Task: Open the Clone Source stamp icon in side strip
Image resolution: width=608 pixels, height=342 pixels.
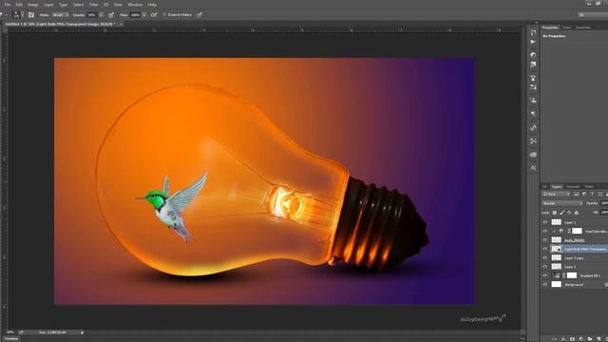Action: tap(533, 101)
